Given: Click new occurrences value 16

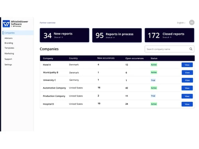Looking at the screenshot, I should (99, 87).
